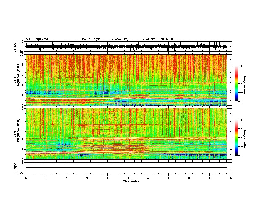Click the "ch.1(V)" waveform axis label
This screenshot has width=259, height=200.
(16, 46)
